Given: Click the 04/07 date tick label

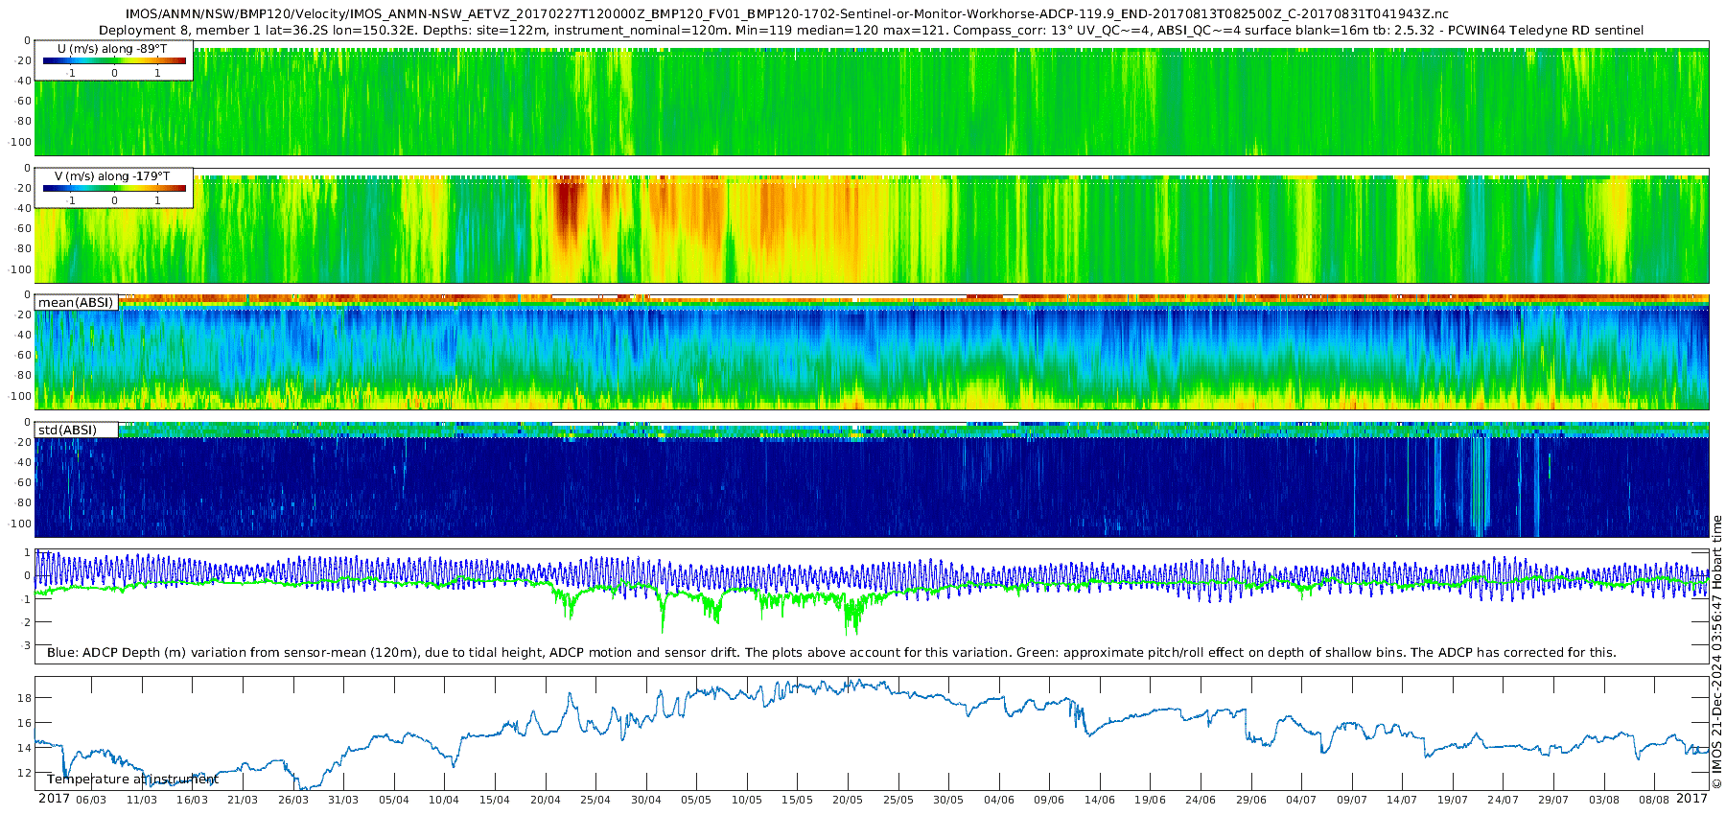Looking at the screenshot, I should tap(1300, 800).
